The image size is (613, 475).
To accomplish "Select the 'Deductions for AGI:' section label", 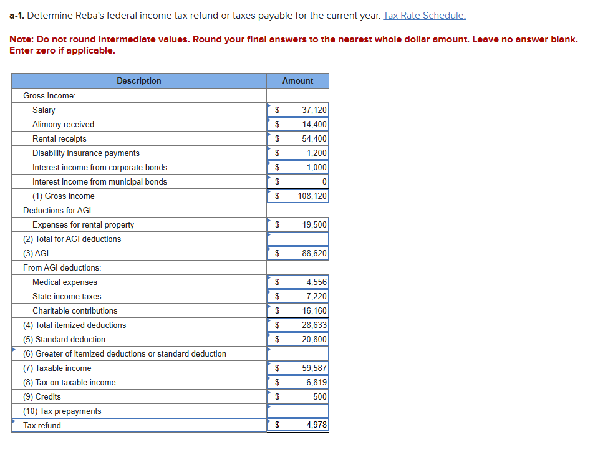I will [x=58, y=210].
